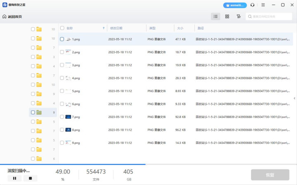Switch to grid thumbnail view

(227, 16)
